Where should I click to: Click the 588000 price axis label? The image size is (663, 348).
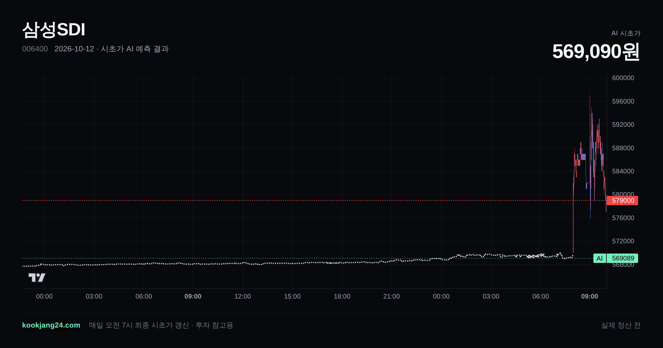click(623, 148)
